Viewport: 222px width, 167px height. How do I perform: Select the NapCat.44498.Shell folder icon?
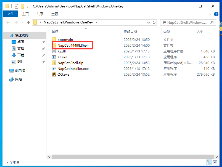[x=54, y=45]
